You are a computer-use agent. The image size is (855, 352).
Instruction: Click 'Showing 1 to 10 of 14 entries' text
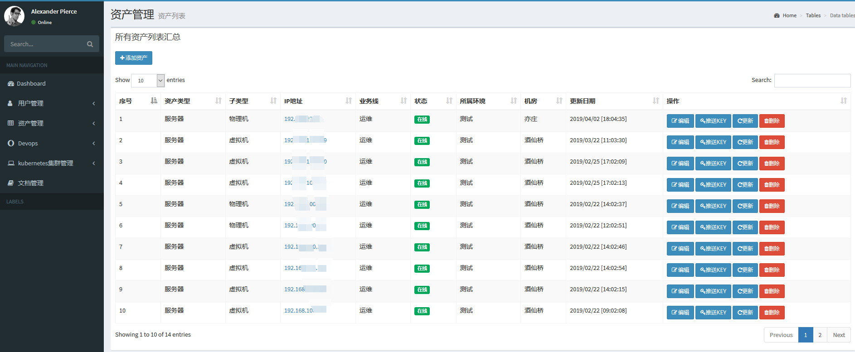pos(153,335)
